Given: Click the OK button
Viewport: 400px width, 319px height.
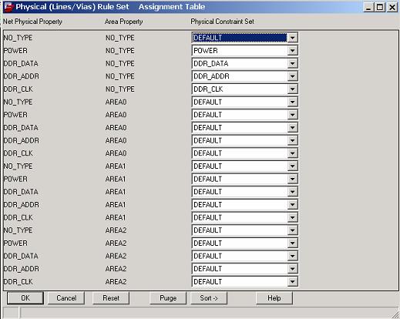Looking at the screenshot, I should pyautogui.click(x=25, y=298).
